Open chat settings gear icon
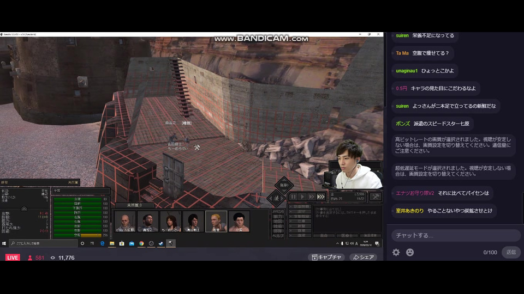Screen dimensions: 524x294 (x=396, y=252)
